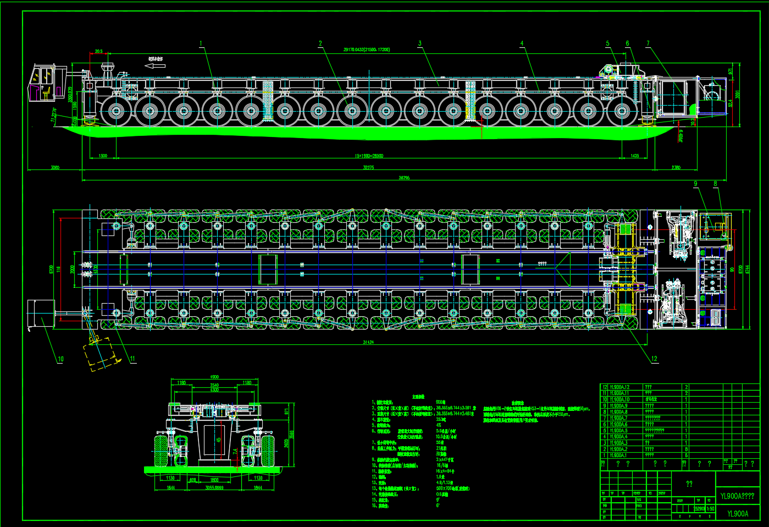Image resolution: width=769 pixels, height=527 pixels.
Task: Select callout number 10 below the plan view
Action: click(60, 359)
